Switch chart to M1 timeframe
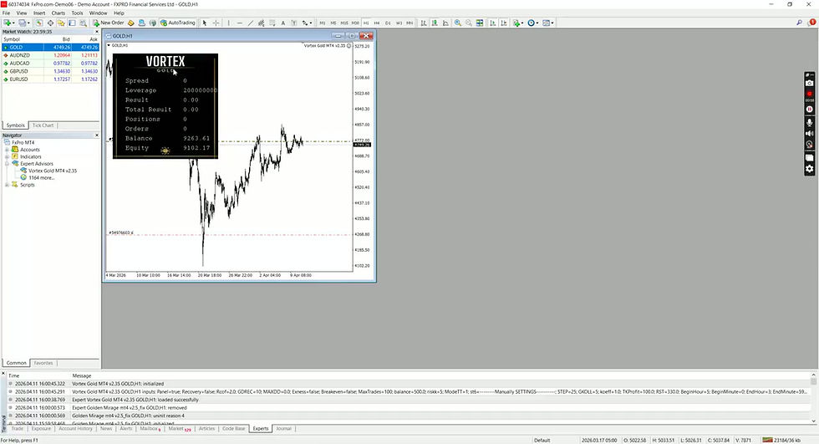Image resolution: width=819 pixels, height=444 pixels. click(x=323, y=23)
